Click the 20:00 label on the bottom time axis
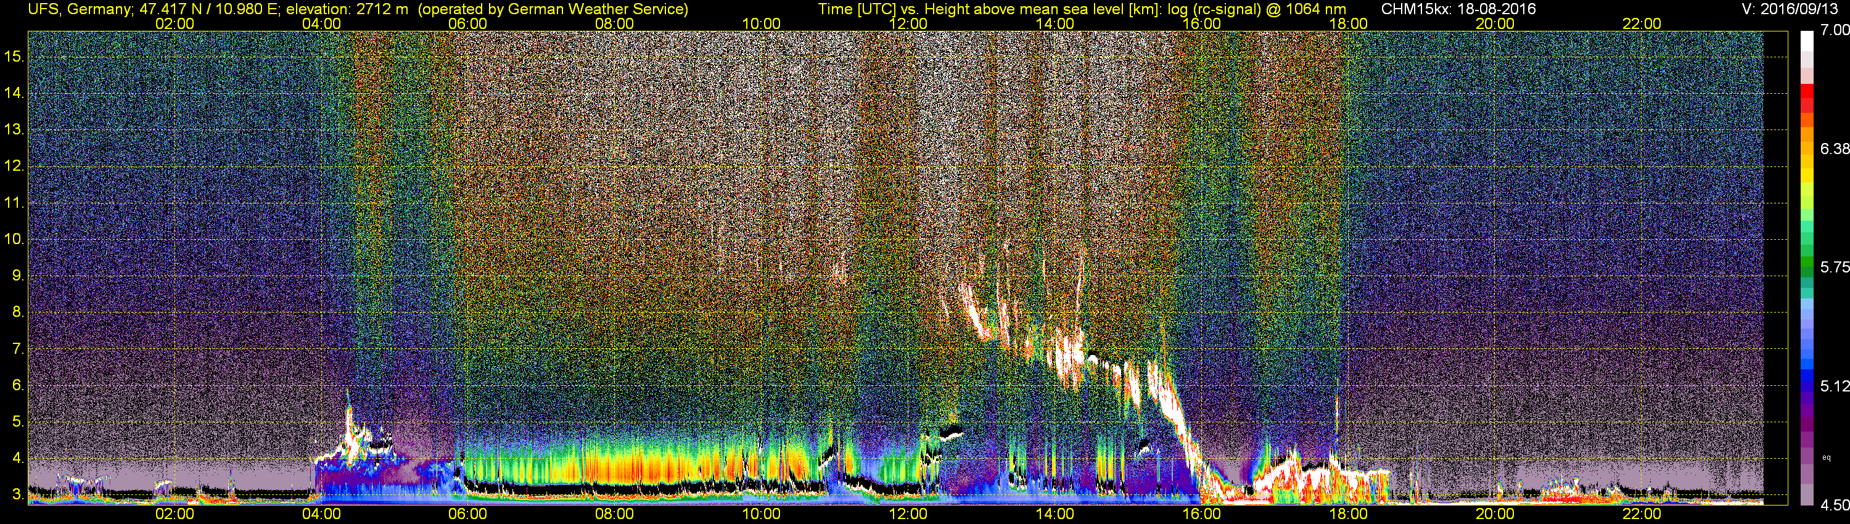Viewport: 1850px width, 524px height. tap(1495, 514)
